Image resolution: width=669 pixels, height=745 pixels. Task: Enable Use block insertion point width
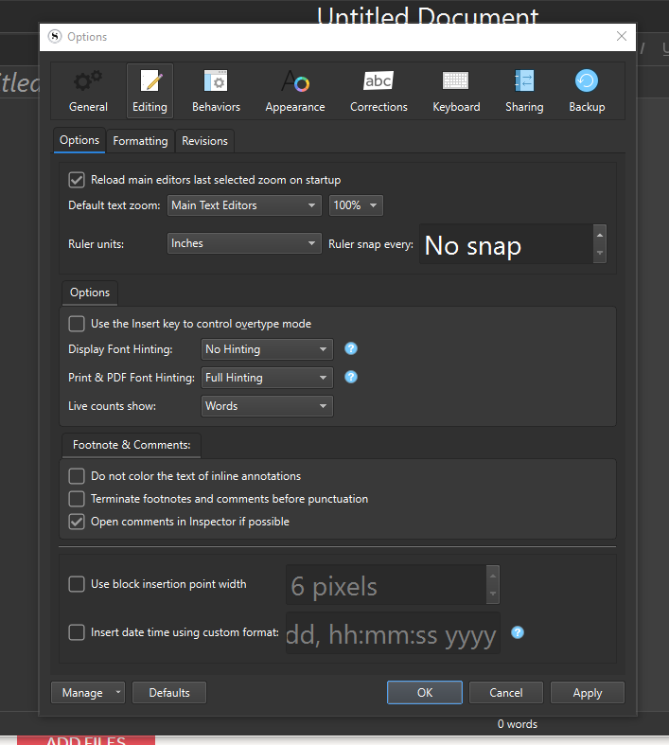(77, 584)
